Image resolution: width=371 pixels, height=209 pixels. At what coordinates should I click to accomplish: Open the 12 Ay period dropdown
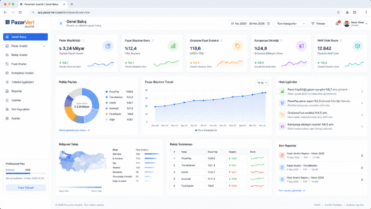[x=262, y=82]
